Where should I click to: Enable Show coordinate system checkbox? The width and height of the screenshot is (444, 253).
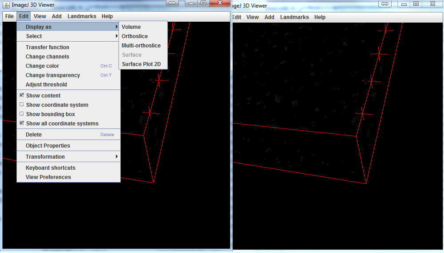point(22,105)
